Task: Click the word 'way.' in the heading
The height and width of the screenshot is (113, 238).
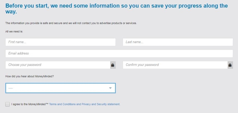Action: pos(11,12)
